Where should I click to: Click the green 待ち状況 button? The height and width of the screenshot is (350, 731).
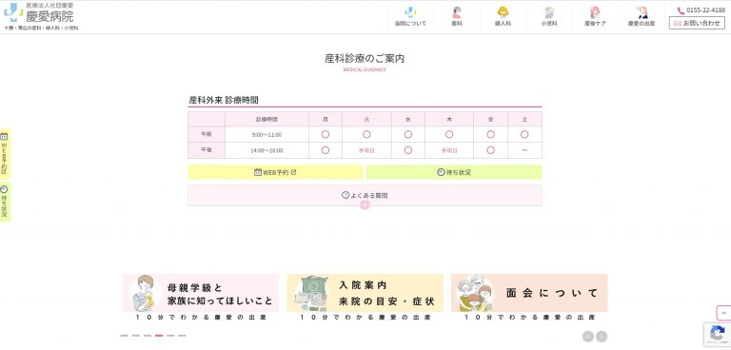tap(454, 172)
